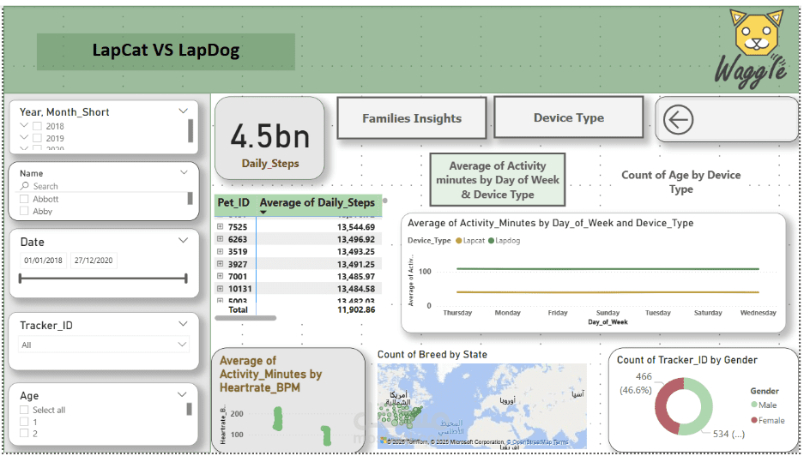Check the 2018 year checkbox
The image size is (804, 456).
pyautogui.click(x=37, y=126)
